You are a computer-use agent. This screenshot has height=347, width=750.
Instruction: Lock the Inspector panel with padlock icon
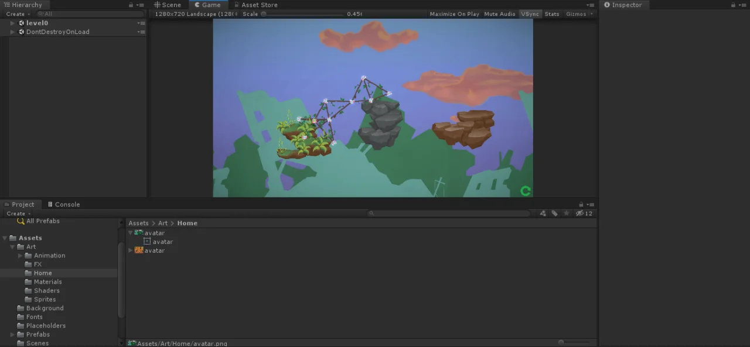733,5
